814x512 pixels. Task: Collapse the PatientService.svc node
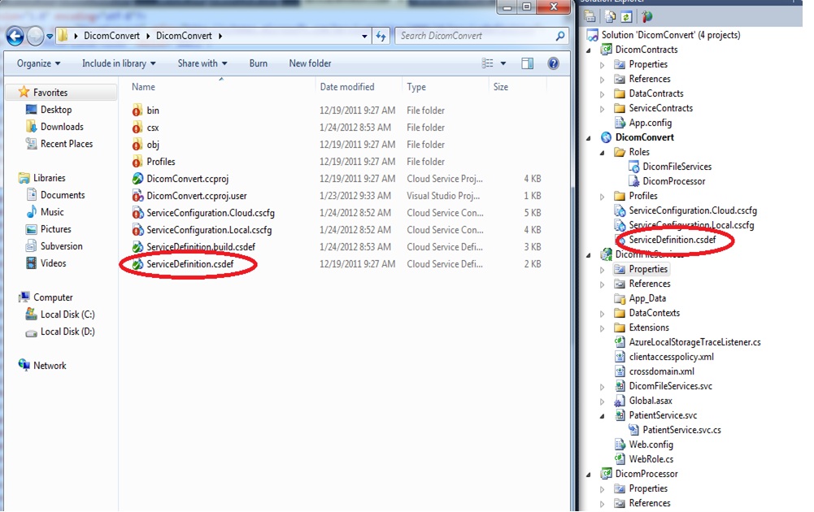click(x=603, y=416)
